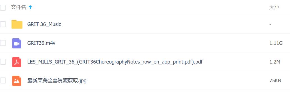Click the dash size cell of music folder
Viewport: 290px width, 103px height.
pyautogui.click(x=270, y=24)
